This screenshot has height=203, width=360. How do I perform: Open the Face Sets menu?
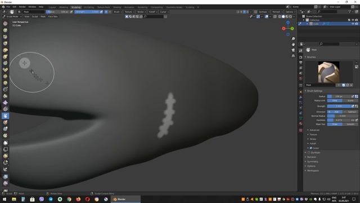click(53, 16)
